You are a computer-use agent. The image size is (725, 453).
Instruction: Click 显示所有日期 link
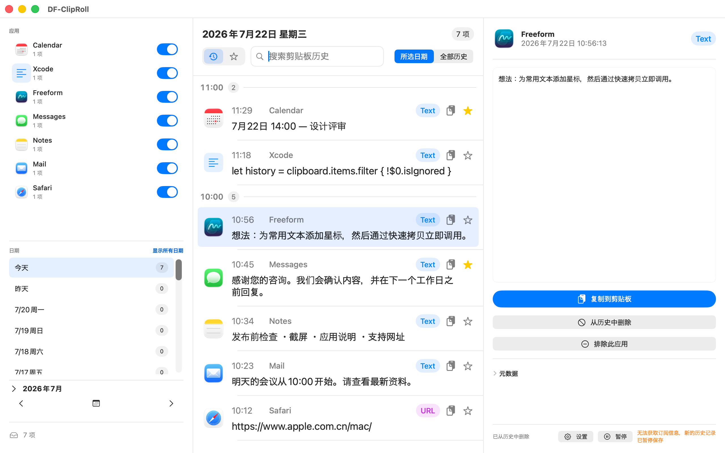[168, 251]
